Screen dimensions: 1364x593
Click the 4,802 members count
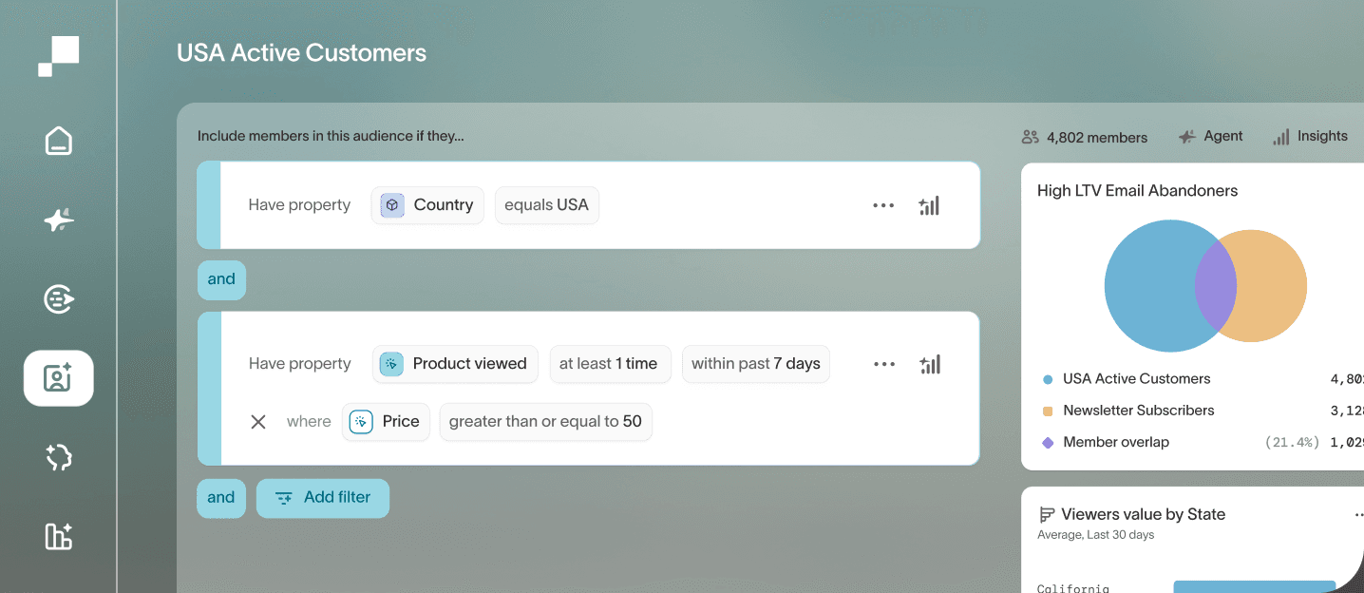[x=1084, y=137]
